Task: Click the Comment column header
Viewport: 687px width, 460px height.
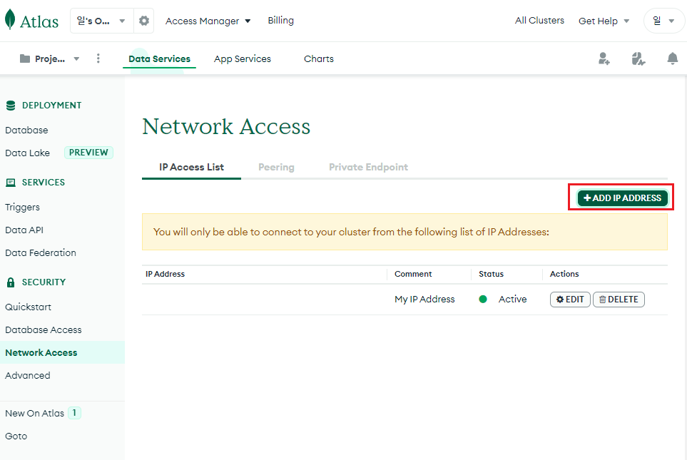Action: pos(413,274)
